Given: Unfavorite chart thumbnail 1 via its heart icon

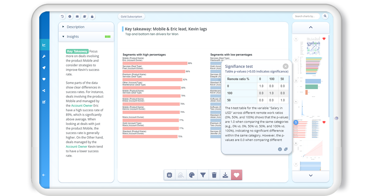Looking at the screenshot, I should pyautogui.click(x=324, y=39).
